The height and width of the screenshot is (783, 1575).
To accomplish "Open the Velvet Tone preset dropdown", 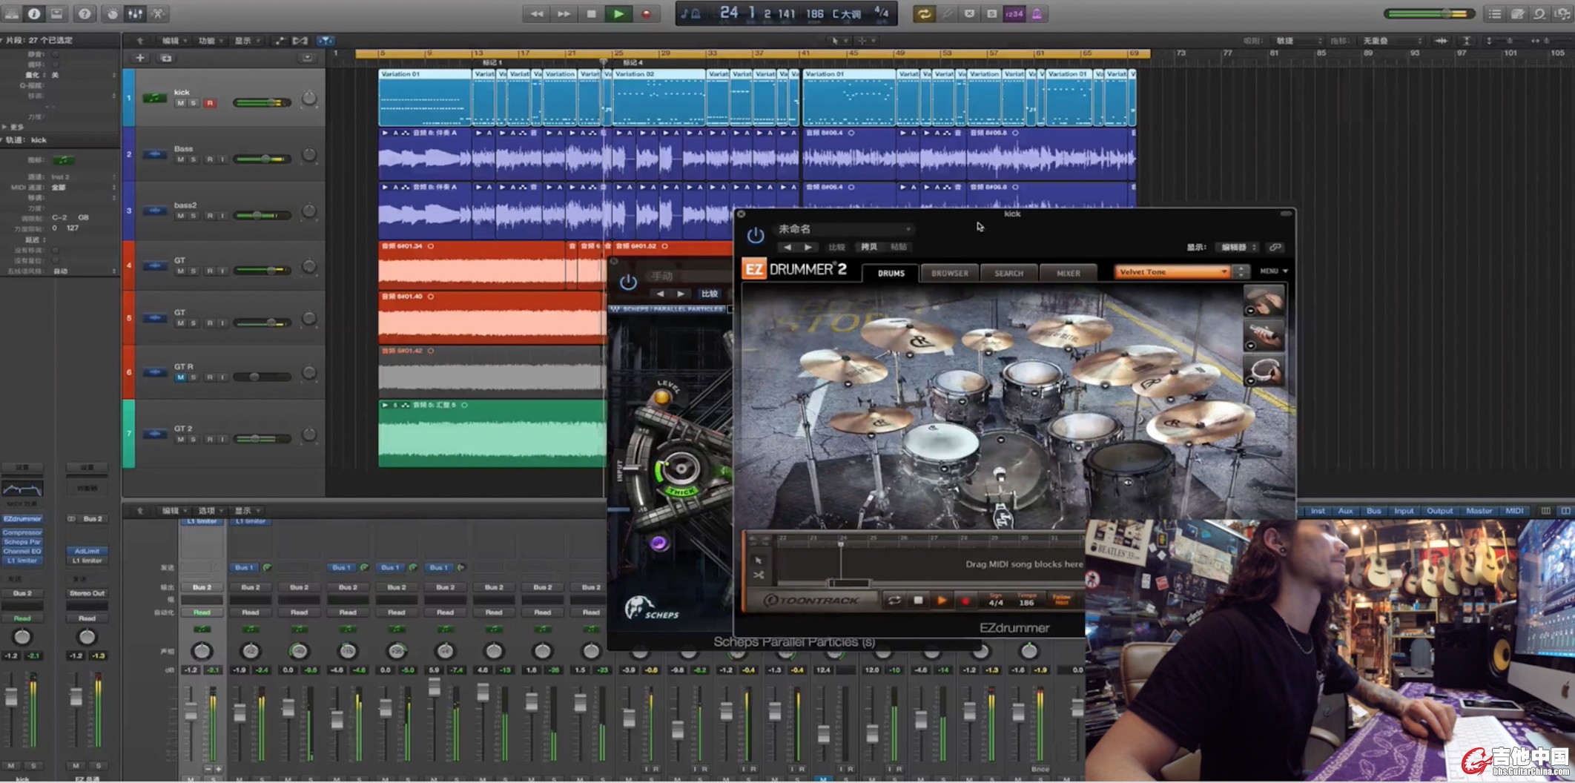I will point(1172,272).
